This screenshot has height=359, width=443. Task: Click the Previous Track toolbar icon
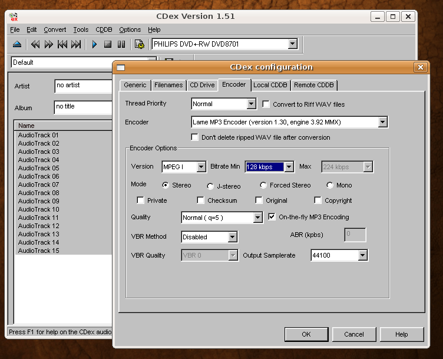[62, 44]
